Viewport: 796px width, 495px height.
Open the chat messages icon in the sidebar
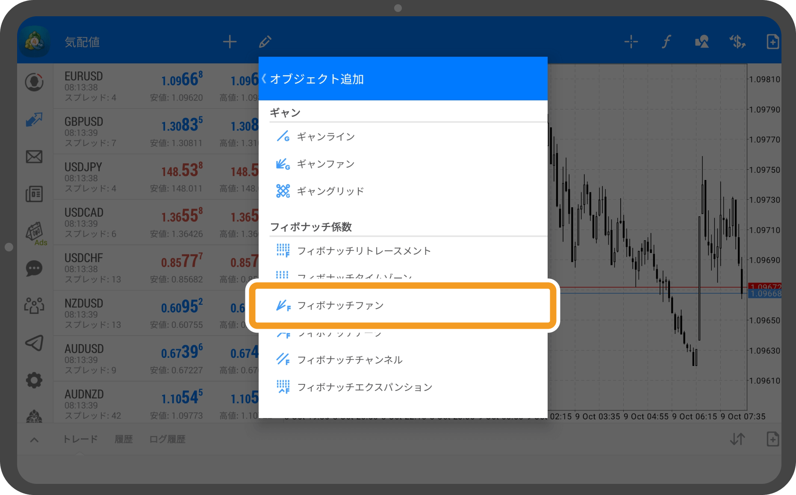pos(34,268)
